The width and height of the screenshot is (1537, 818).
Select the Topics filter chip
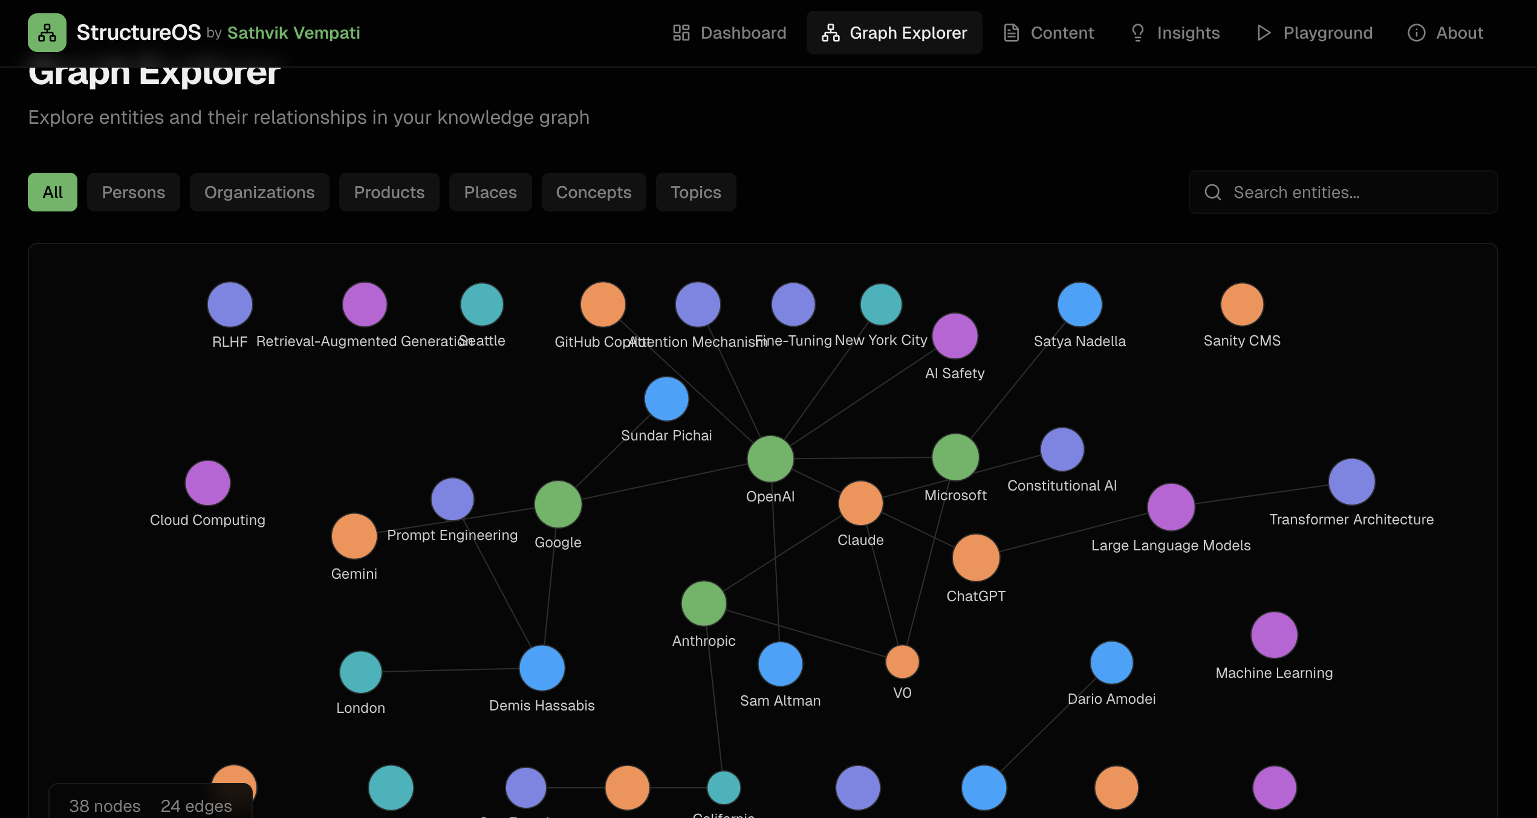coord(695,192)
